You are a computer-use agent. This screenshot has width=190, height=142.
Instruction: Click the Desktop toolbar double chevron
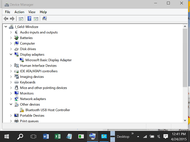point(132,133)
